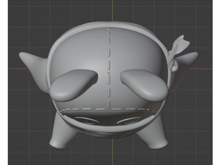This screenshot has height=165, width=220.
Task: Select the model's right leg
Action: click(x=154, y=132)
